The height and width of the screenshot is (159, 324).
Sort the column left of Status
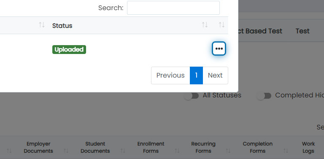(x=42, y=25)
